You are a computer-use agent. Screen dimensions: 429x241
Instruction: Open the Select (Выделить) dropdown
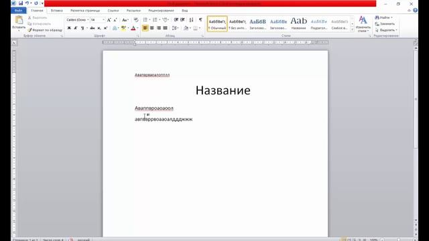(386, 30)
